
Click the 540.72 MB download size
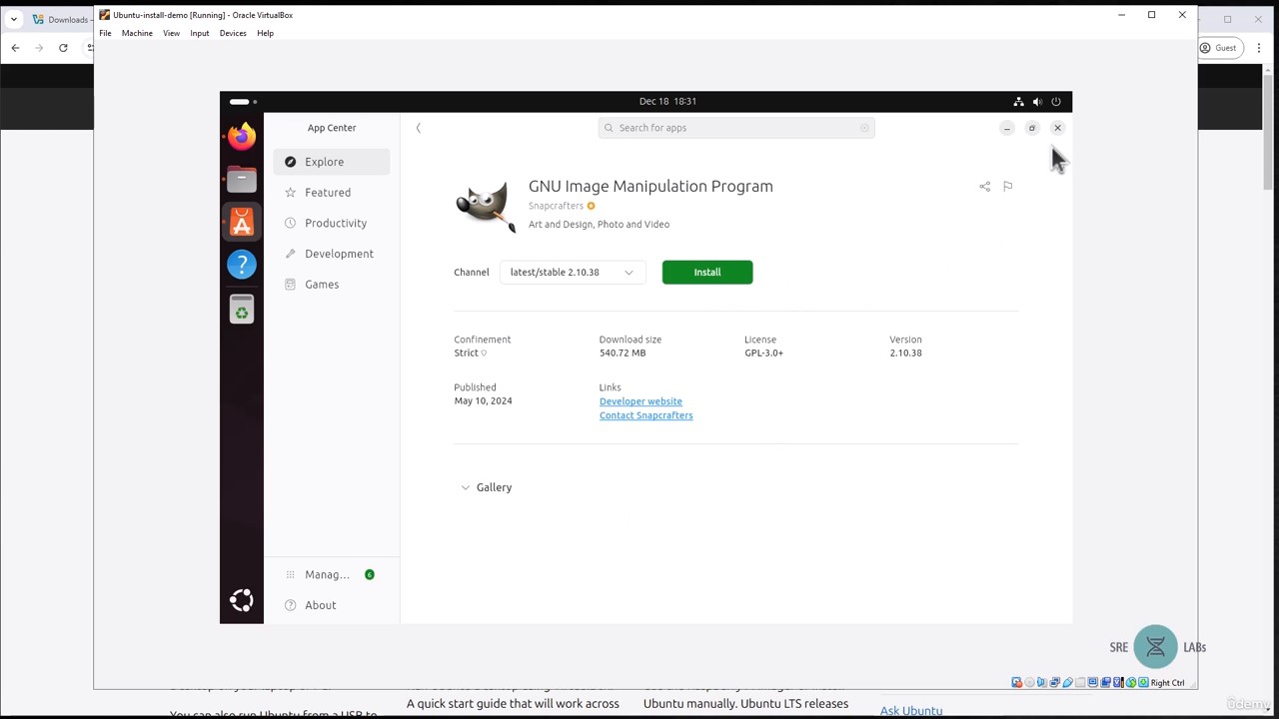623,354
